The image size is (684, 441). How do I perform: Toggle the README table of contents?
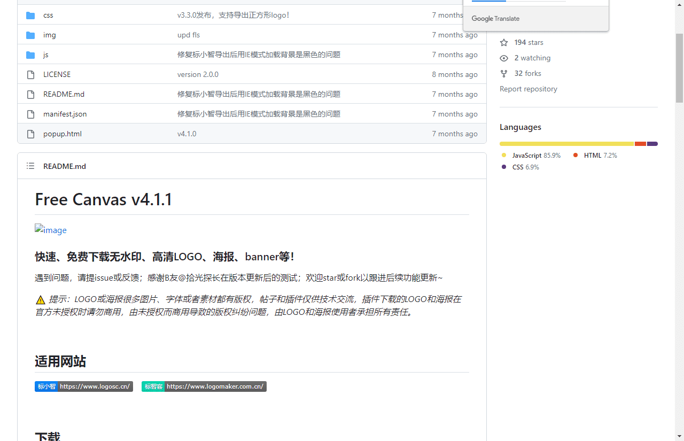(x=30, y=166)
